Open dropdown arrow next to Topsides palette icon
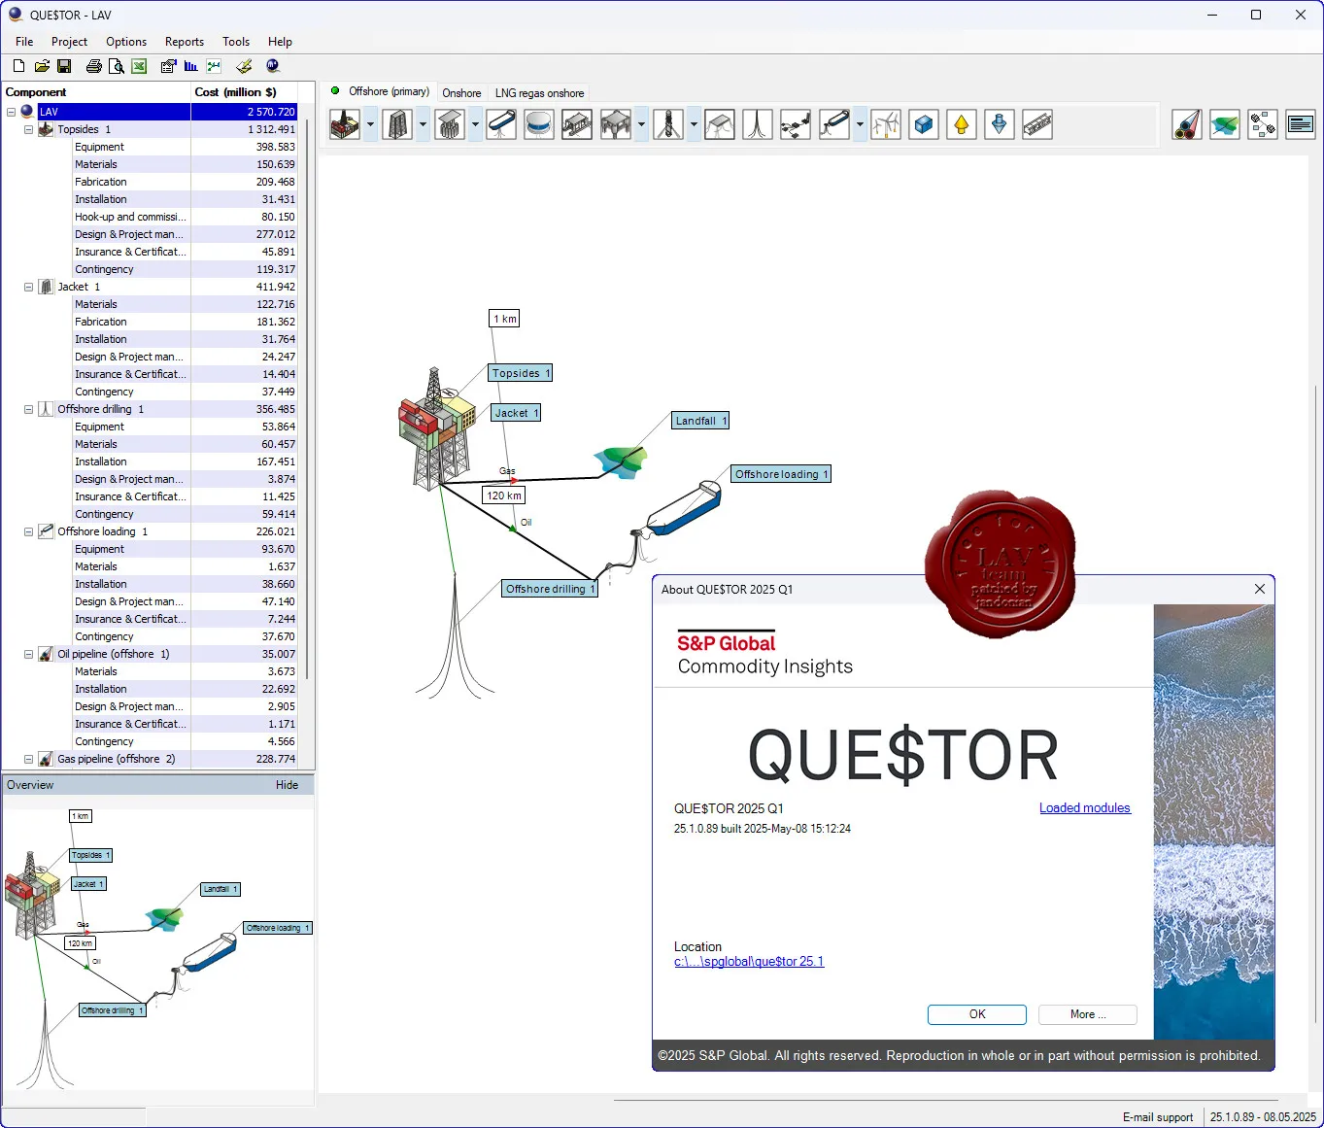 tap(370, 124)
